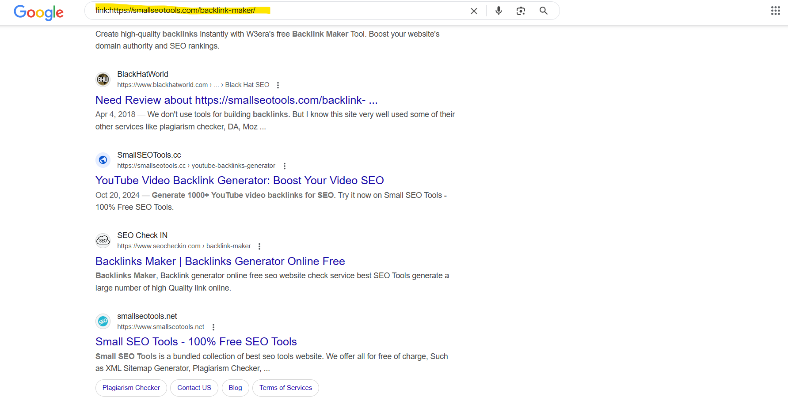Click the smallseotools.net site name

click(x=147, y=316)
